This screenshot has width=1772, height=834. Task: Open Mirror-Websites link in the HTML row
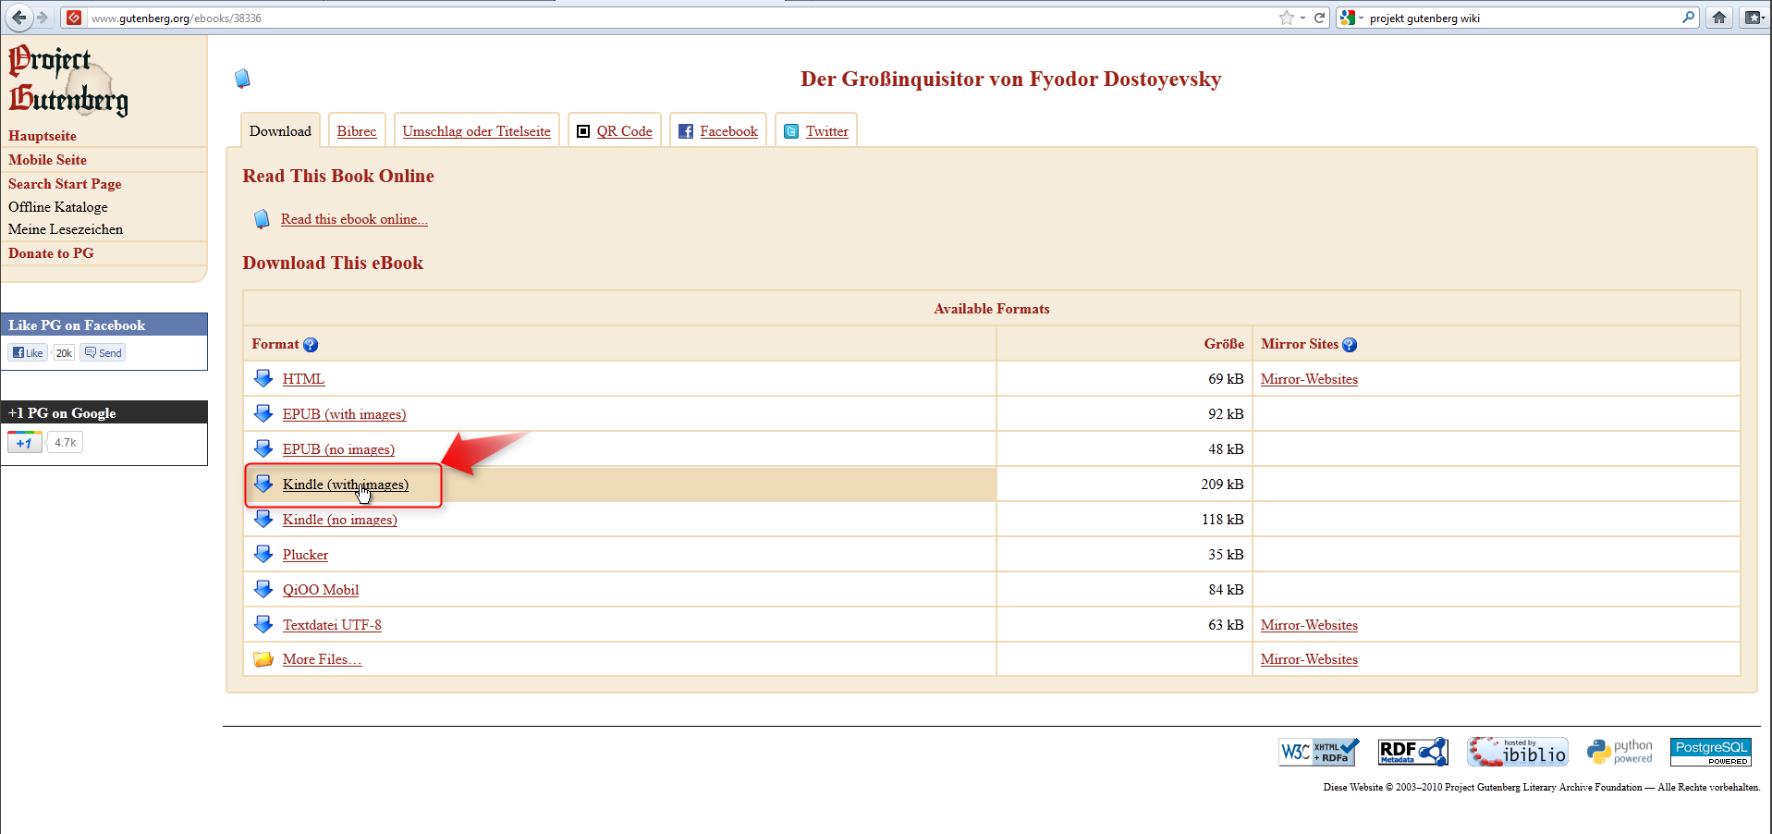(1309, 379)
